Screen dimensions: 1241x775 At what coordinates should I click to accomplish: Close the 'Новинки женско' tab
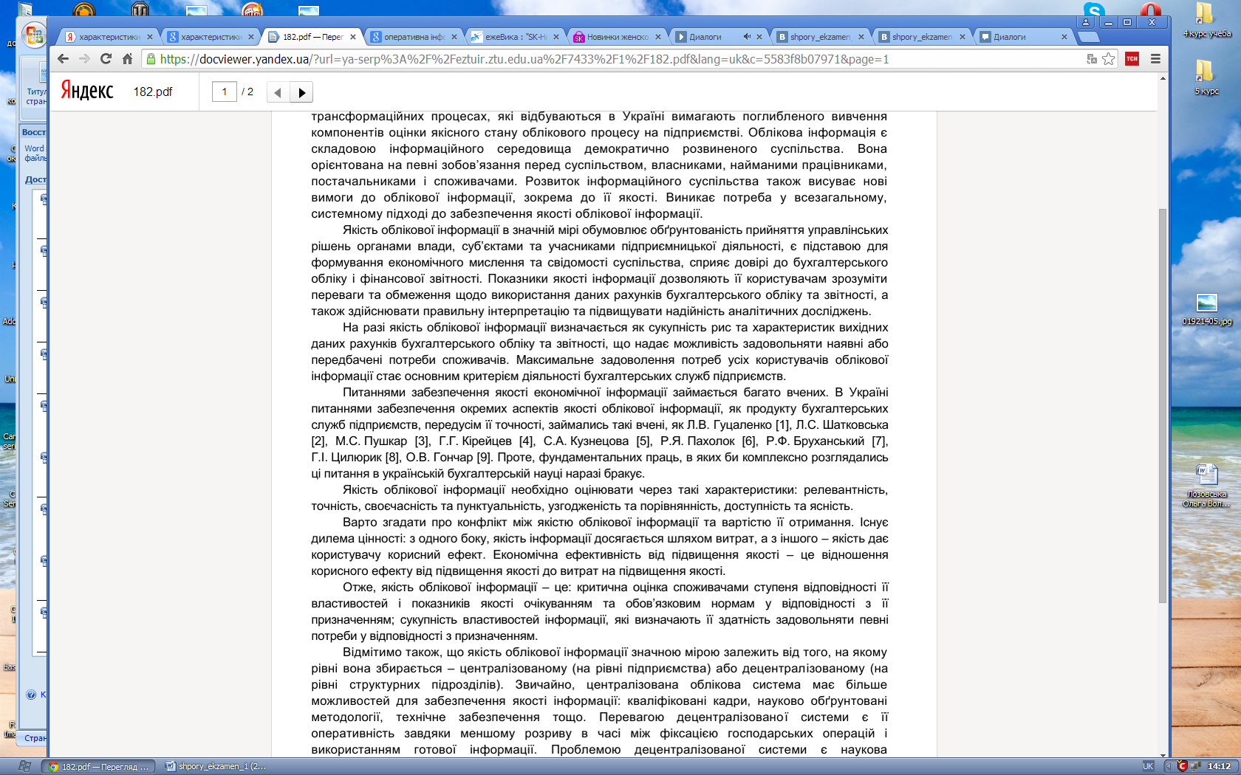pos(657,37)
